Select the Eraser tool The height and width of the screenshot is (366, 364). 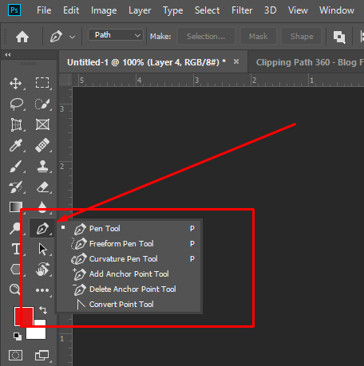43,187
